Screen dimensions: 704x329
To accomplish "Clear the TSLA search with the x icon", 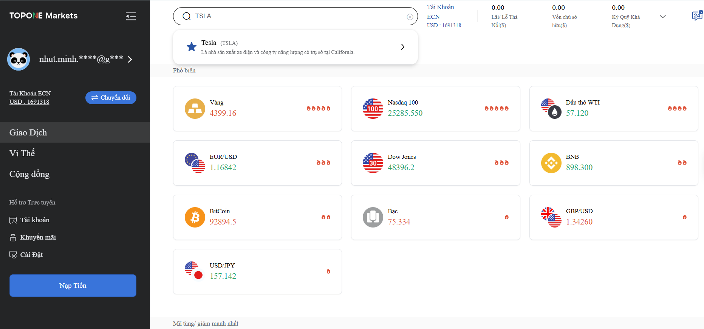I will click(410, 16).
